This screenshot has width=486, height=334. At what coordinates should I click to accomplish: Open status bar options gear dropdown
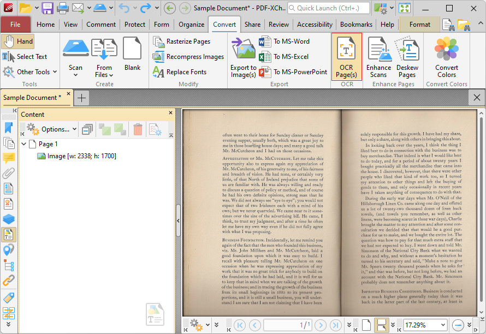click(208, 325)
